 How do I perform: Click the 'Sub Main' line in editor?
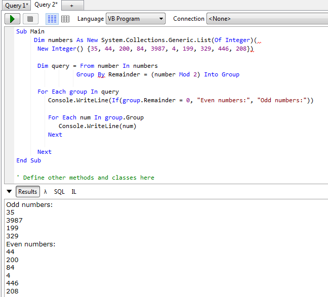point(30,31)
